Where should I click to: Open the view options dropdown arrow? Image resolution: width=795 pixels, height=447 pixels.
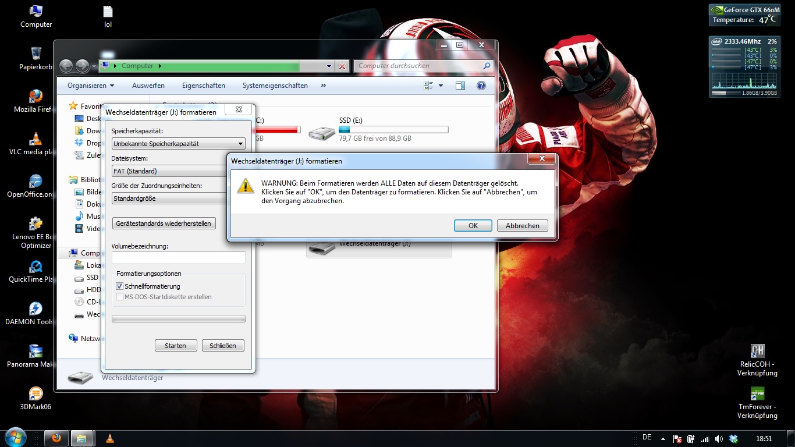tap(441, 86)
